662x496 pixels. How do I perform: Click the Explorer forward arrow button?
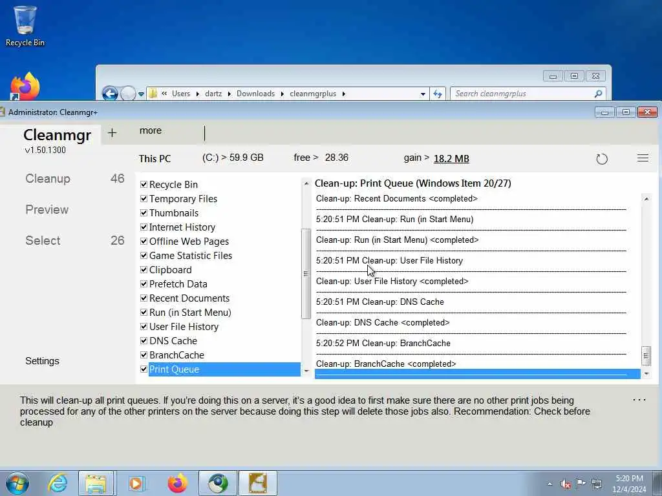tap(128, 93)
